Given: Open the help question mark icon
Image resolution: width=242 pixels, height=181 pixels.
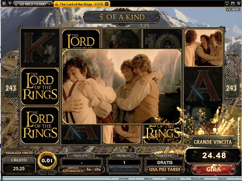Looking at the screenshot, I should coord(10,4).
